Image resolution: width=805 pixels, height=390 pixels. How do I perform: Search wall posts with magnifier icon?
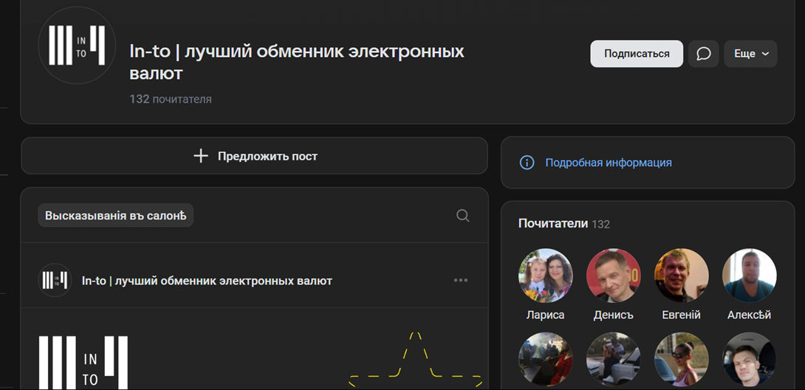coord(462,216)
